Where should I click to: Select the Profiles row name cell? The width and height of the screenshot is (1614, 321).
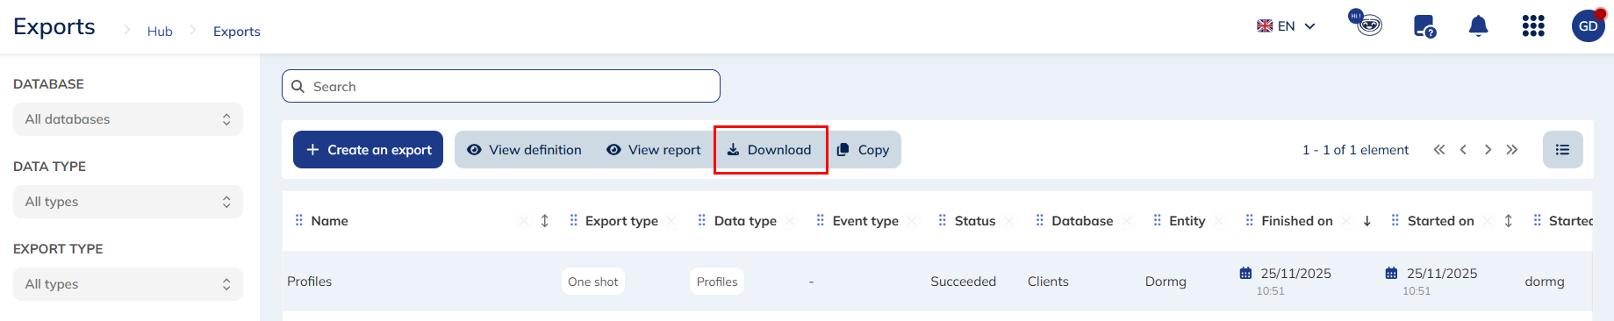click(x=309, y=282)
